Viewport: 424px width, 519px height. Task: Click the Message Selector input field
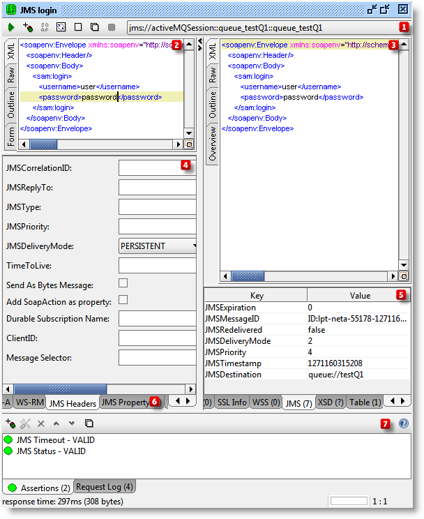158,357
